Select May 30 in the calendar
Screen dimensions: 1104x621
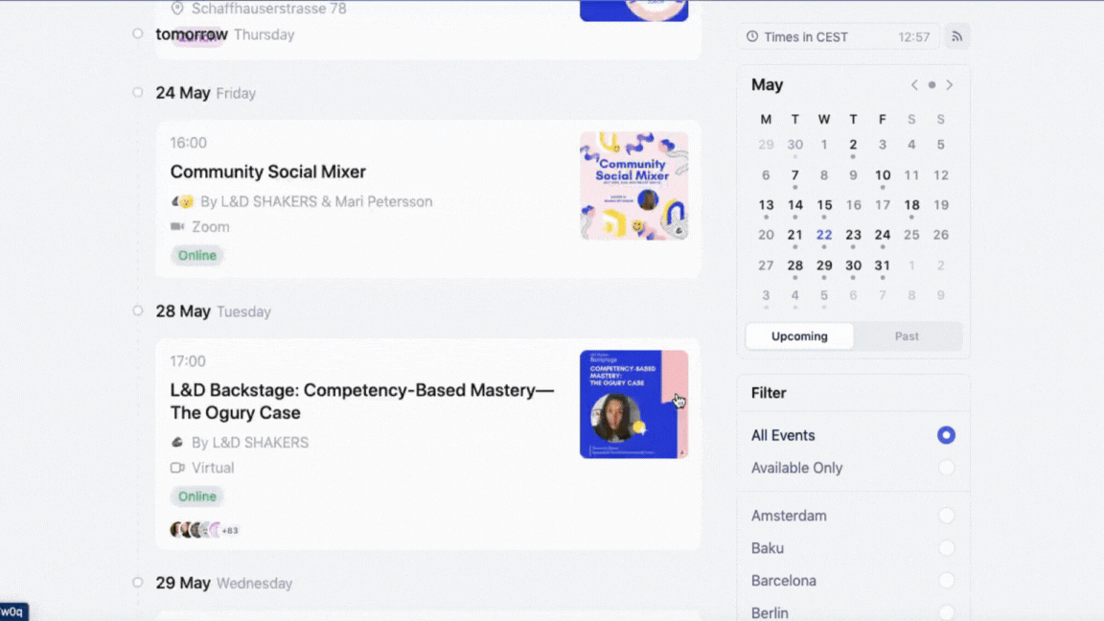(853, 265)
